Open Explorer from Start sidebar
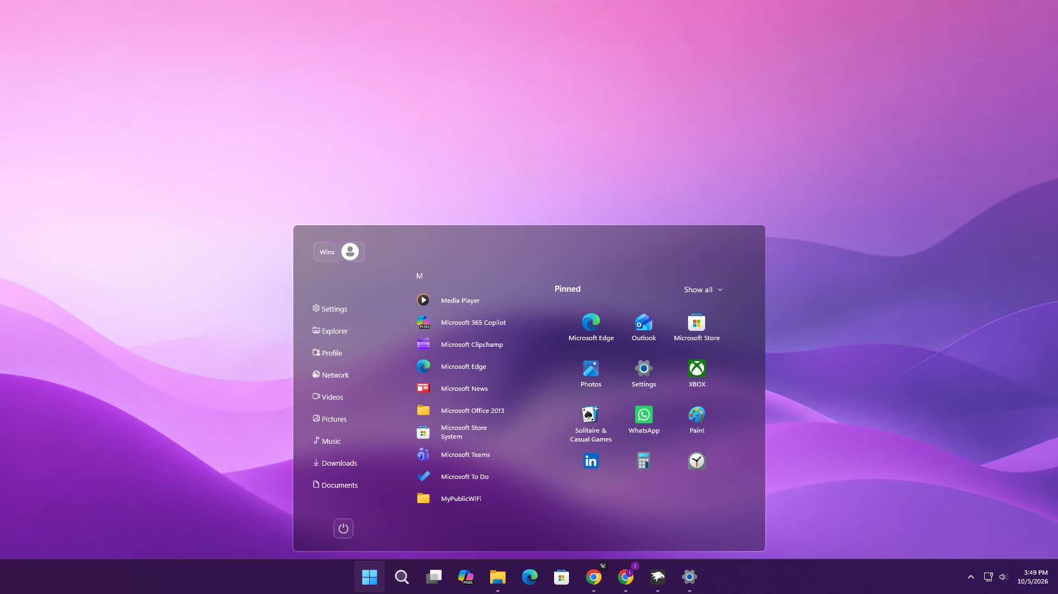This screenshot has width=1058, height=594. coord(330,331)
